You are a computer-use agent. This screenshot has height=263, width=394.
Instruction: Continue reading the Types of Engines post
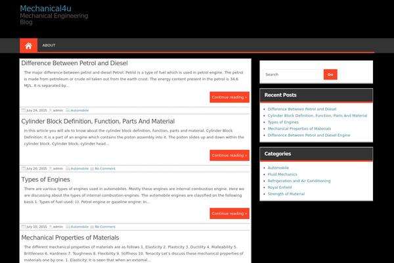pos(229,214)
